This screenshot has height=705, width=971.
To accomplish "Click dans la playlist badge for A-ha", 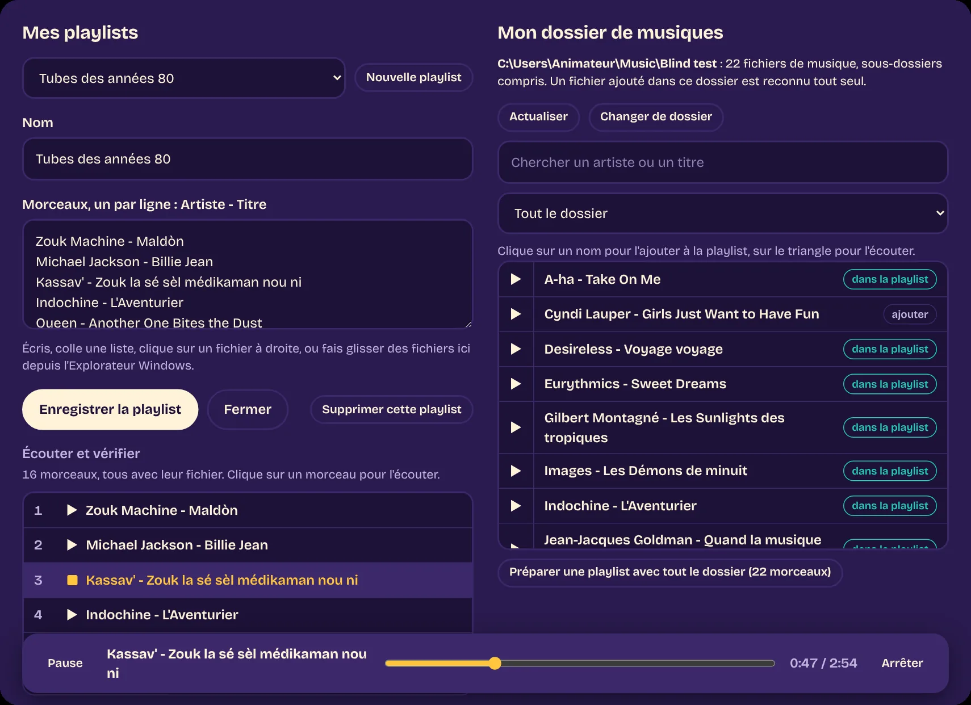I will pos(890,279).
